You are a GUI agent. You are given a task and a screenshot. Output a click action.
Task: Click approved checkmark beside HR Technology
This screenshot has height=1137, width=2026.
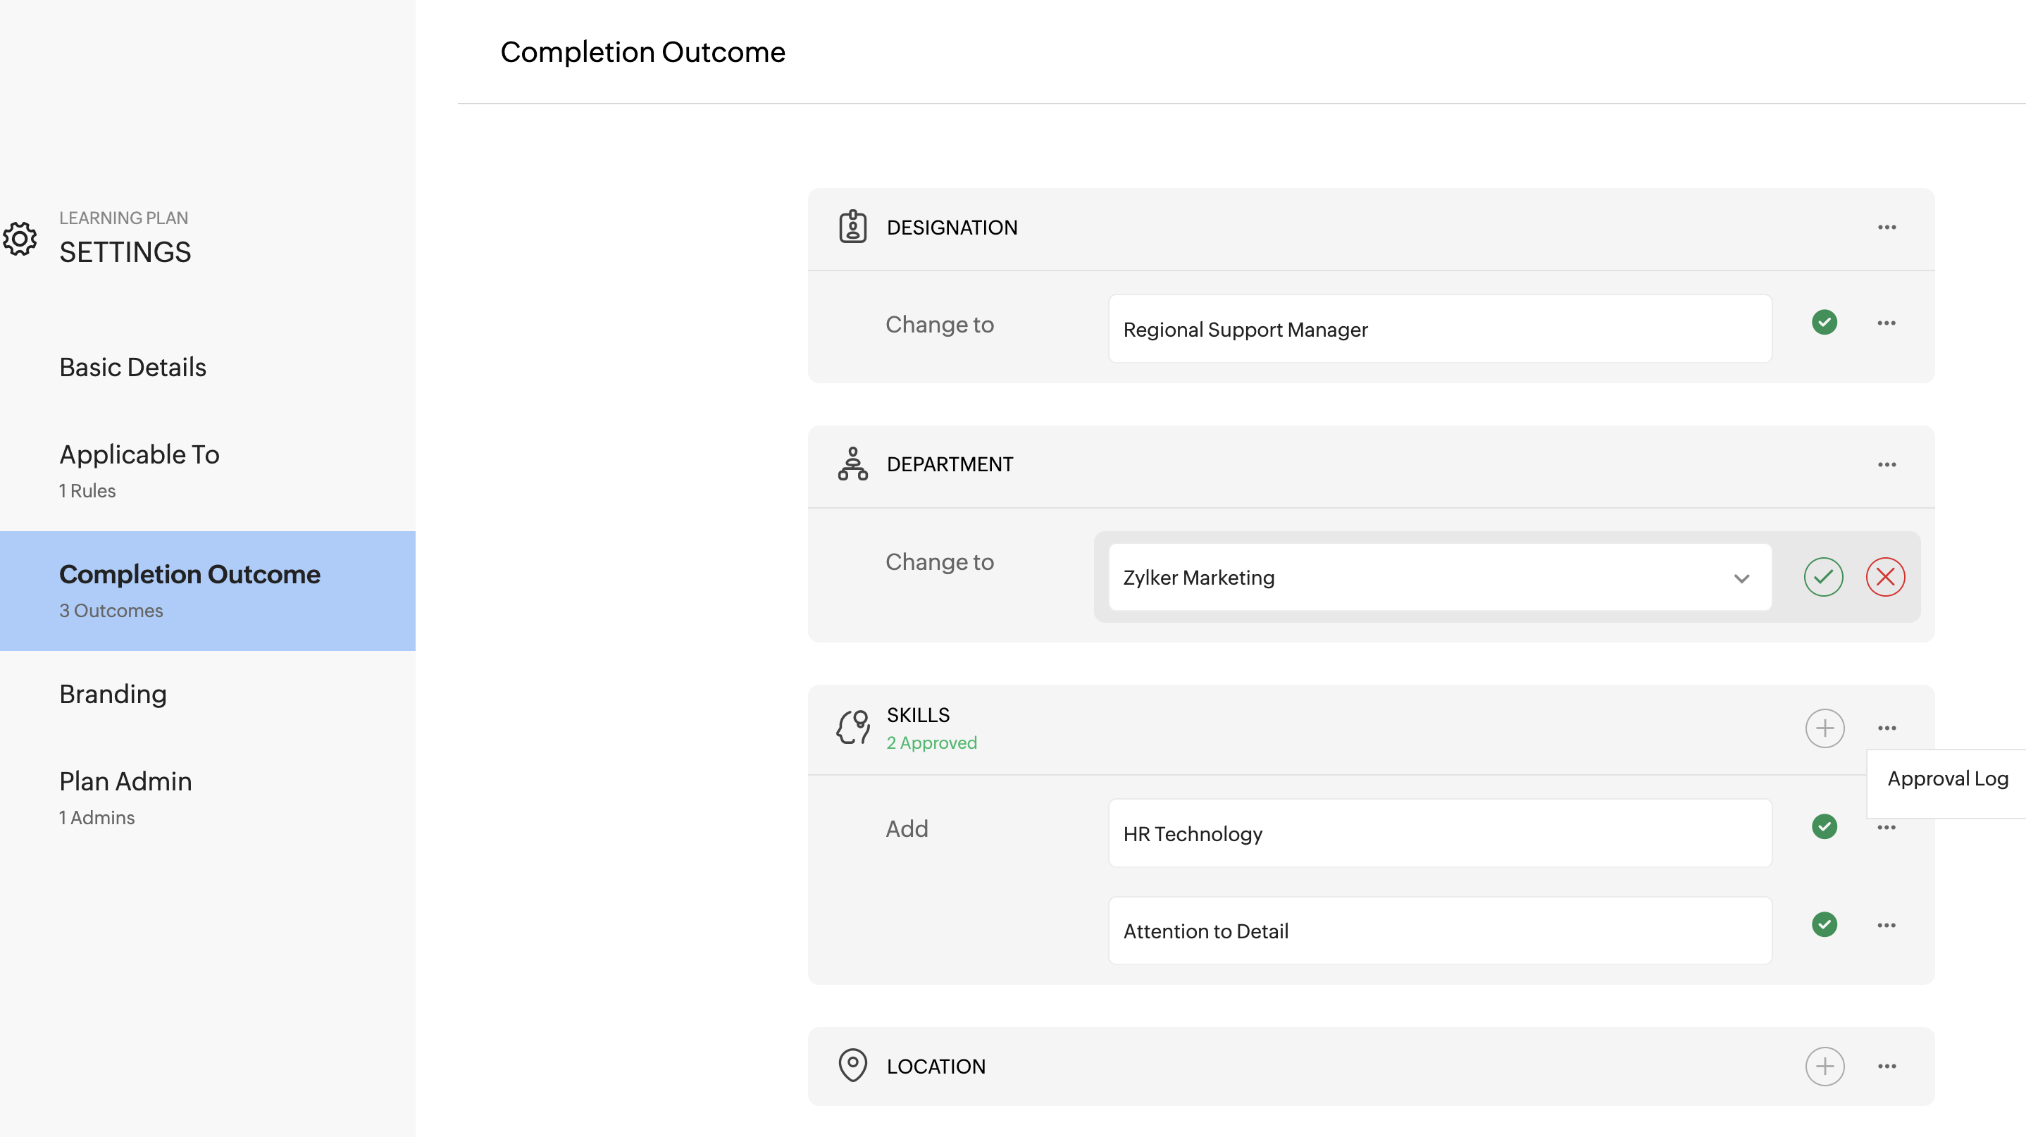tap(1824, 826)
